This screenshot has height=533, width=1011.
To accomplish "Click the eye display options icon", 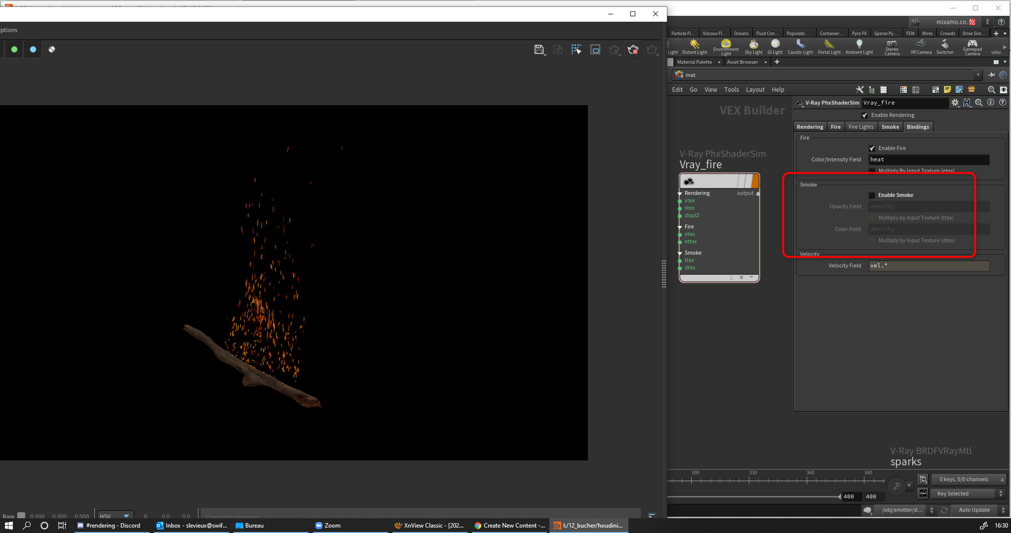I will pos(1004,90).
